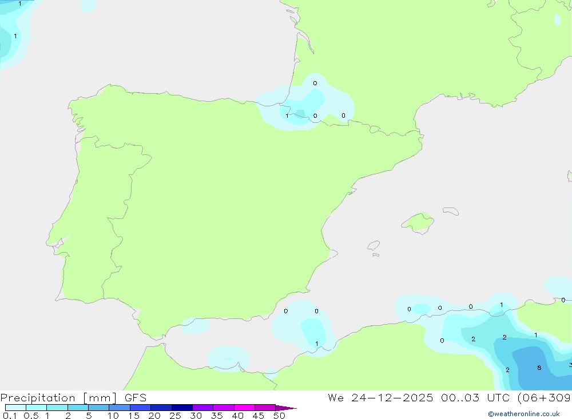
Task: Click the legend scale label "50"
Action: pyautogui.click(x=279, y=416)
